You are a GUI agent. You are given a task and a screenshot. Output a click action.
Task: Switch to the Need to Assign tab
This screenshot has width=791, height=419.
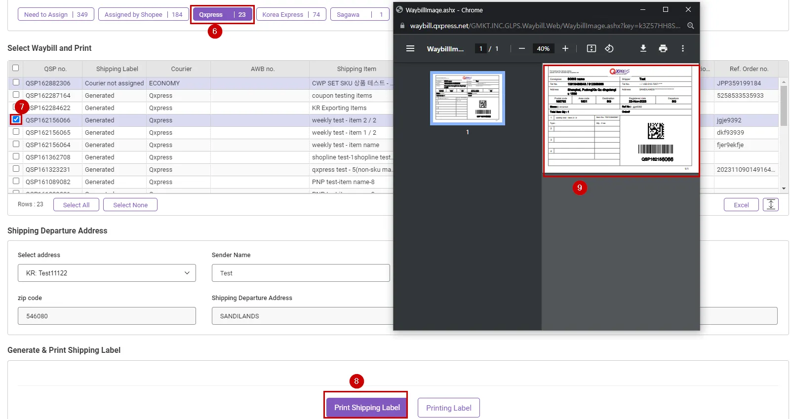click(56, 14)
